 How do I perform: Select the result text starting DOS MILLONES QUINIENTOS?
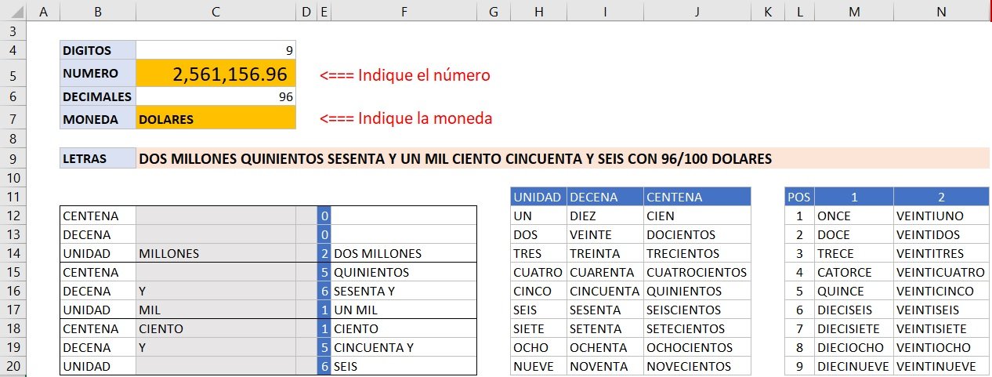(x=455, y=159)
